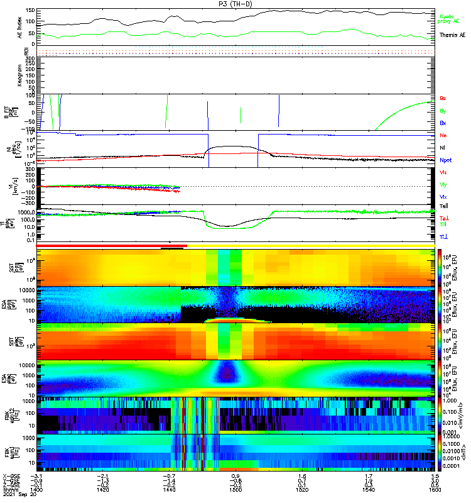Click the ESA electron Eflux color bar
This screenshot has width=471, height=503.
tap(439, 379)
